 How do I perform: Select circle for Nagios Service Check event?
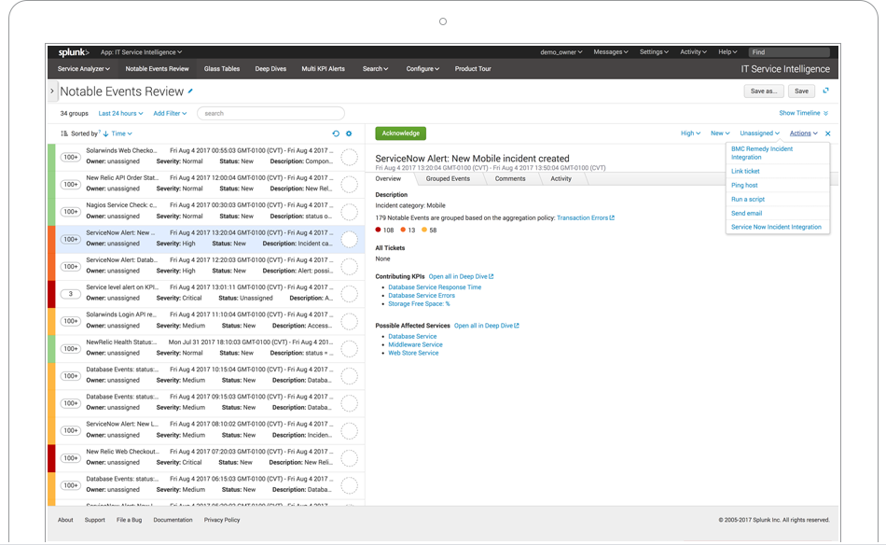(x=349, y=212)
